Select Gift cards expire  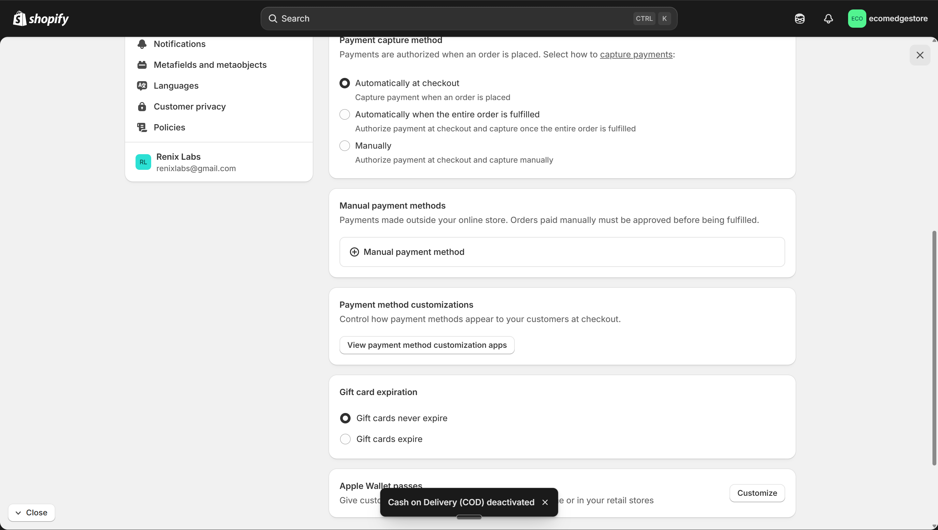pyautogui.click(x=345, y=439)
